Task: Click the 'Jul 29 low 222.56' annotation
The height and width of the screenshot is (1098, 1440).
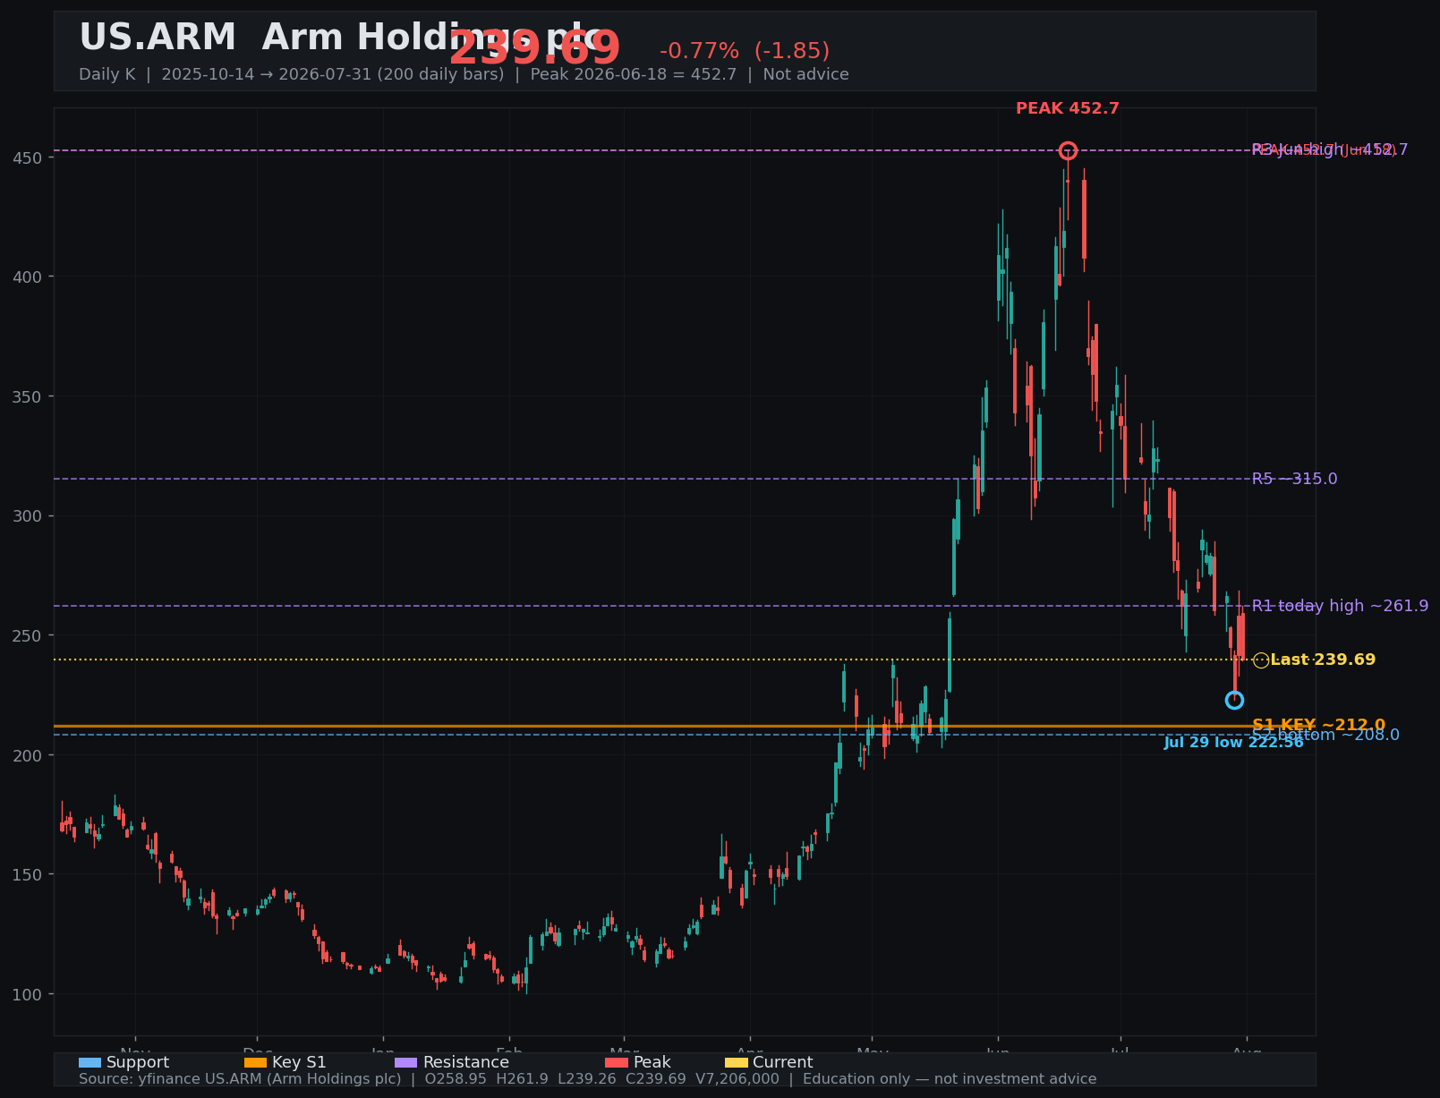Action: (x=1233, y=743)
